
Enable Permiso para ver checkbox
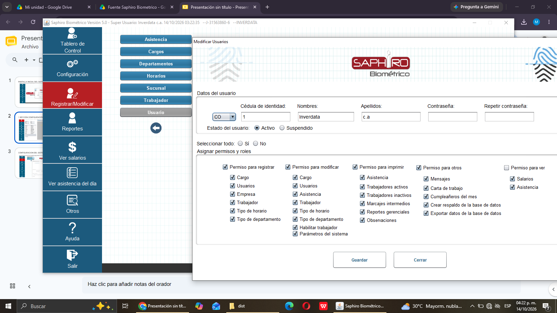pos(507,168)
